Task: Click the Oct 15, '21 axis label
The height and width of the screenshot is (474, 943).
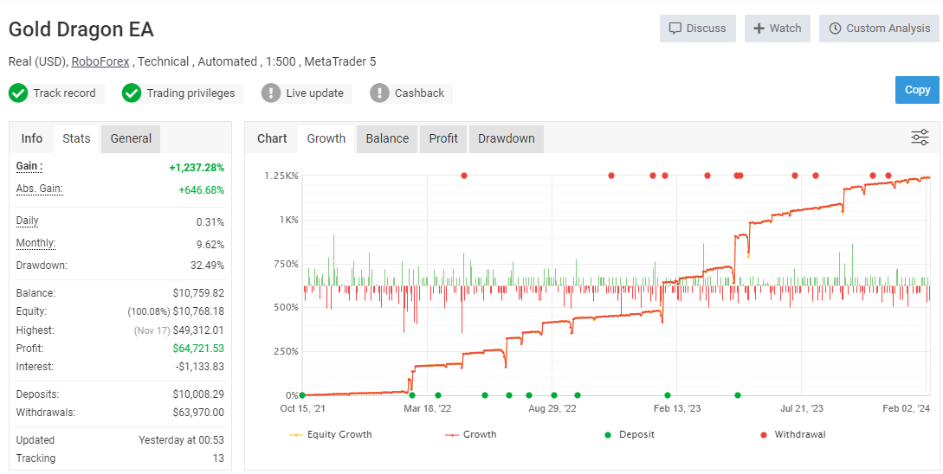Action: point(302,409)
